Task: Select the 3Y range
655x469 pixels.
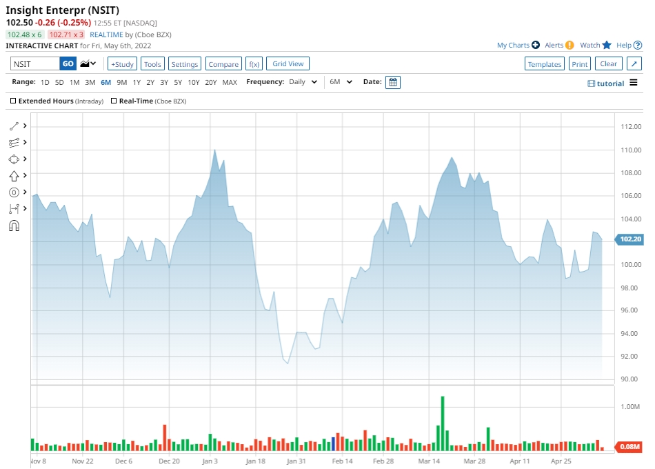Action: (164, 82)
